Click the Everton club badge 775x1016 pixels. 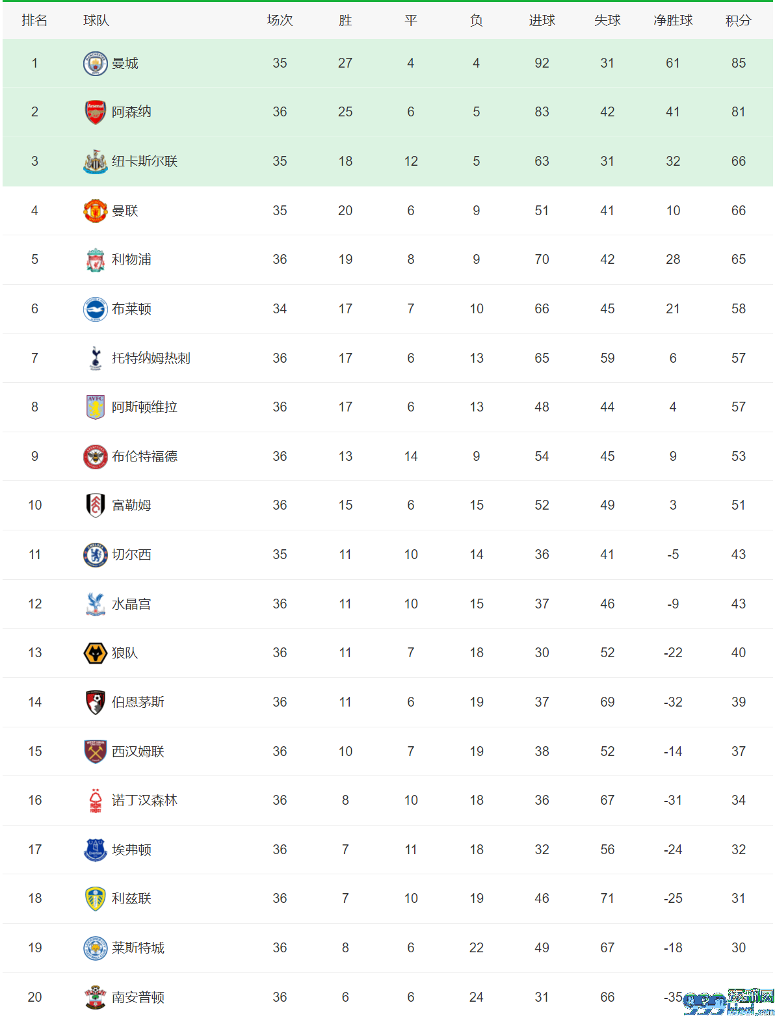(x=96, y=850)
